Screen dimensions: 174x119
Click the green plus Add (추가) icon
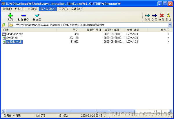coord(10,16)
